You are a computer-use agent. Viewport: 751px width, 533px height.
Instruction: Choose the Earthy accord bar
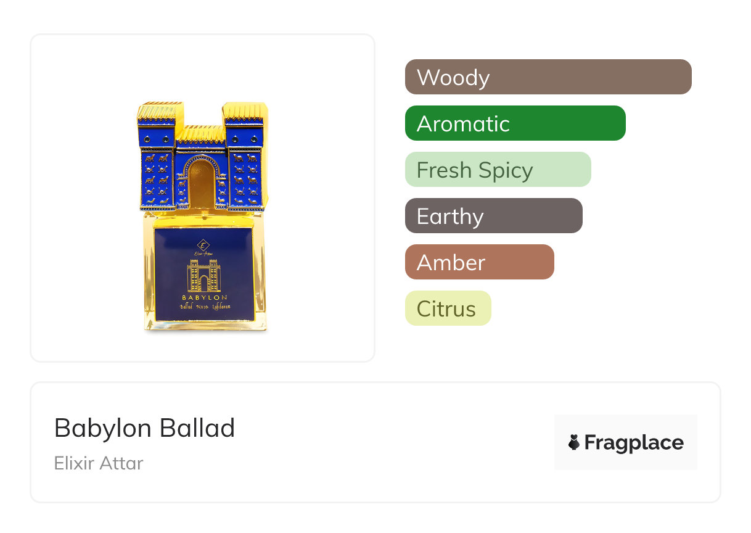493,216
